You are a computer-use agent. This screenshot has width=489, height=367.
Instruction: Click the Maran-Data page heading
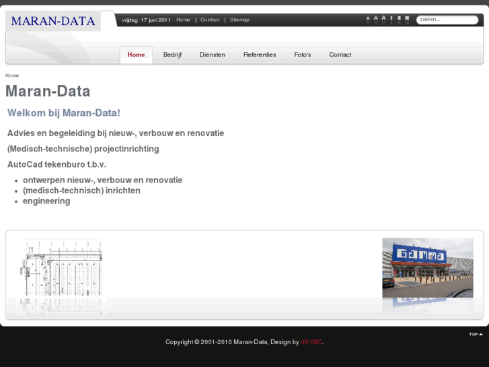pyautogui.click(x=48, y=91)
